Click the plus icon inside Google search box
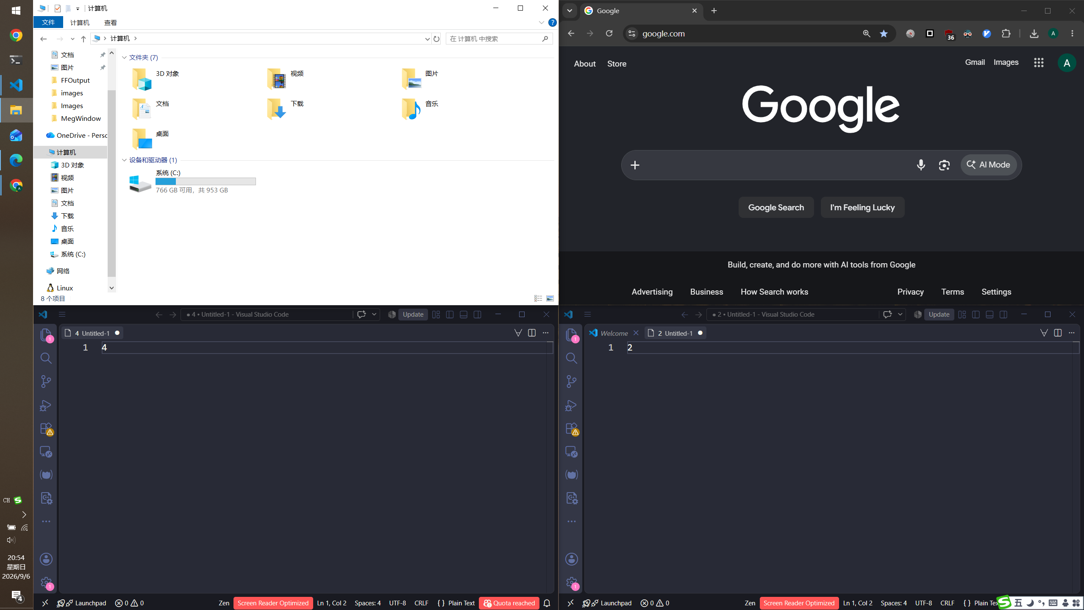Screen dimensions: 1084x610 (635, 165)
